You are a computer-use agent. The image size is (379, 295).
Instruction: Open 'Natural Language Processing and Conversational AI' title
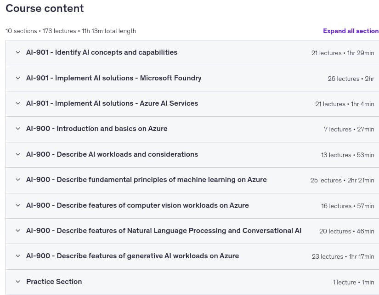pos(164,231)
